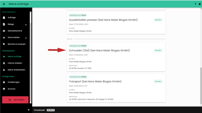Image resolution: width=202 pixels, height=113 pixels.
Task: Click the Konfiguration section heading
Action: (x=8, y=77)
